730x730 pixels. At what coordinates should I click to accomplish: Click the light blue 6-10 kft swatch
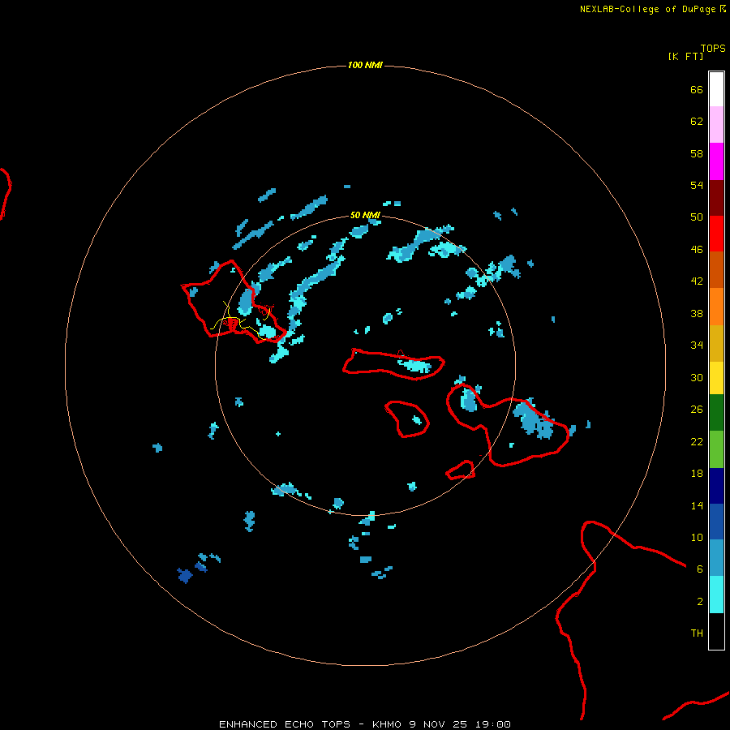[716, 558]
